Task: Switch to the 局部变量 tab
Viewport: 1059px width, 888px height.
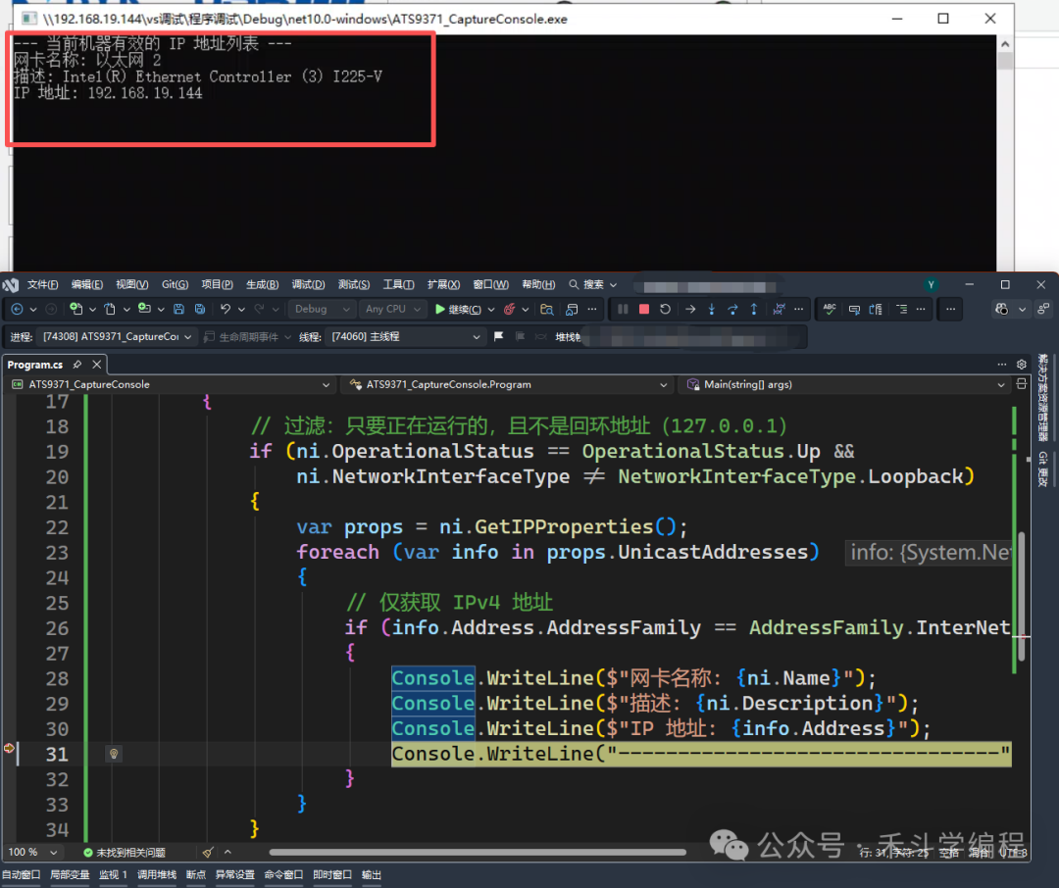Action: [x=70, y=874]
